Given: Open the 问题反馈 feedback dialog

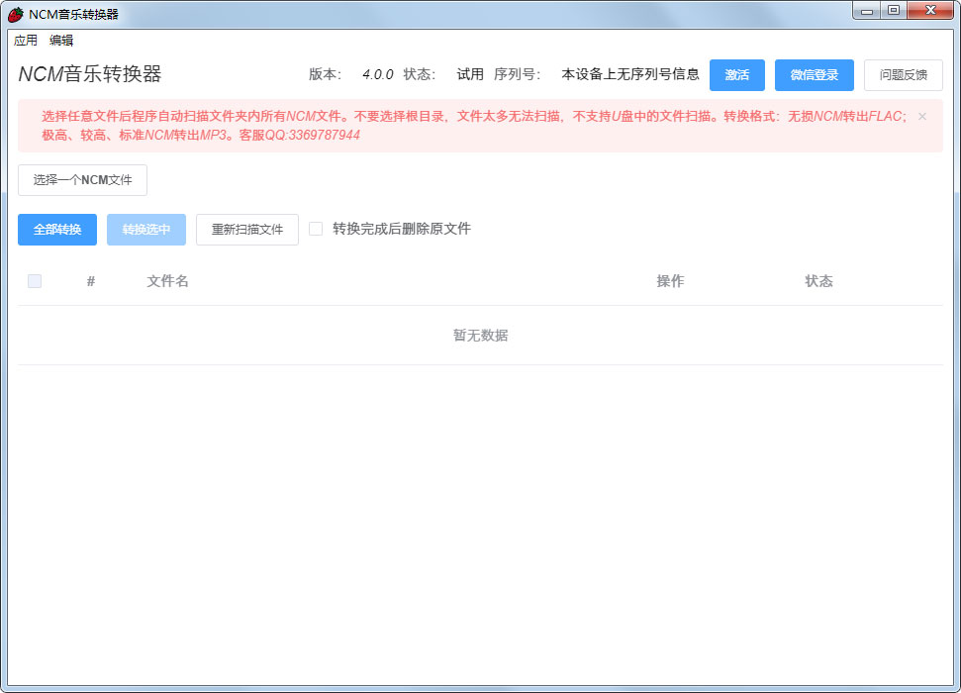Looking at the screenshot, I should click(903, 74).
